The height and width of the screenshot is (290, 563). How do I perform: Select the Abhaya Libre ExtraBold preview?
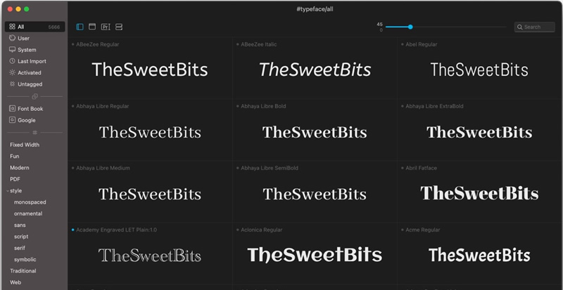click(479, 132)
